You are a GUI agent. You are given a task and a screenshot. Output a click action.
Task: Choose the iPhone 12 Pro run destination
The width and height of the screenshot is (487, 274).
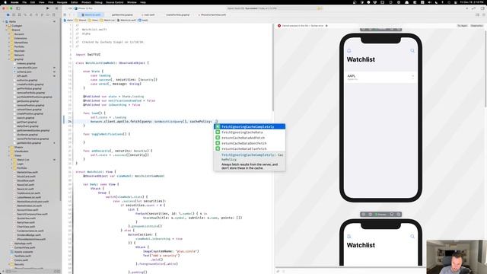[x=84, y=8]
